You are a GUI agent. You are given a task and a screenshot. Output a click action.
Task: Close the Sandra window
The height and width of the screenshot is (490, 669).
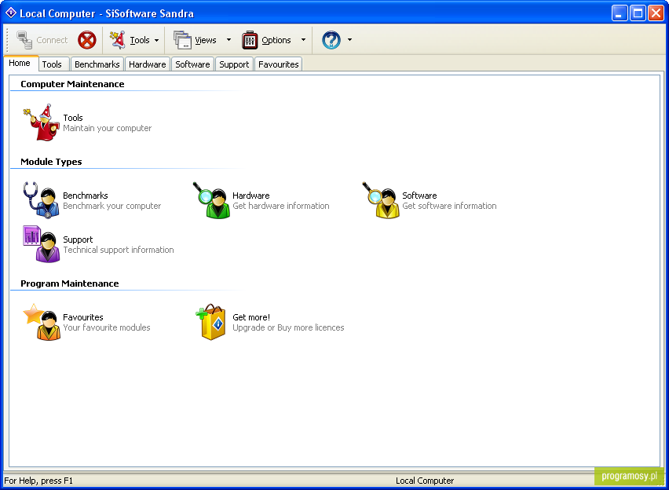tap(656, 13)
